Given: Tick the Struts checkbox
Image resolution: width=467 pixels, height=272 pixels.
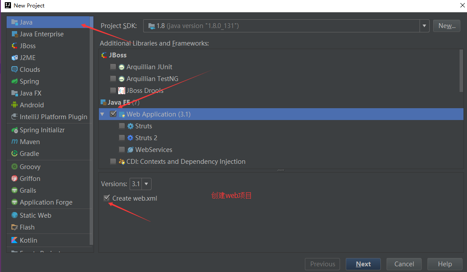Looking at the screenshot, I should click(x=122, y=126).
